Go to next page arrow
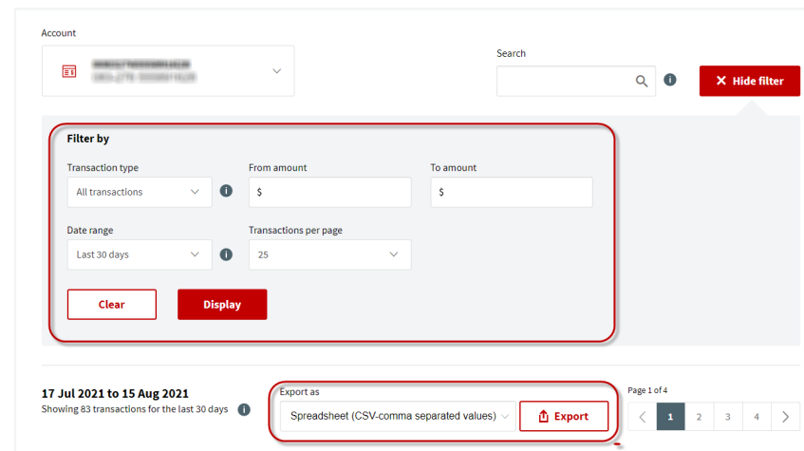Screen dimensions: 804x451 pyautogui.click(x=785, y=417)
